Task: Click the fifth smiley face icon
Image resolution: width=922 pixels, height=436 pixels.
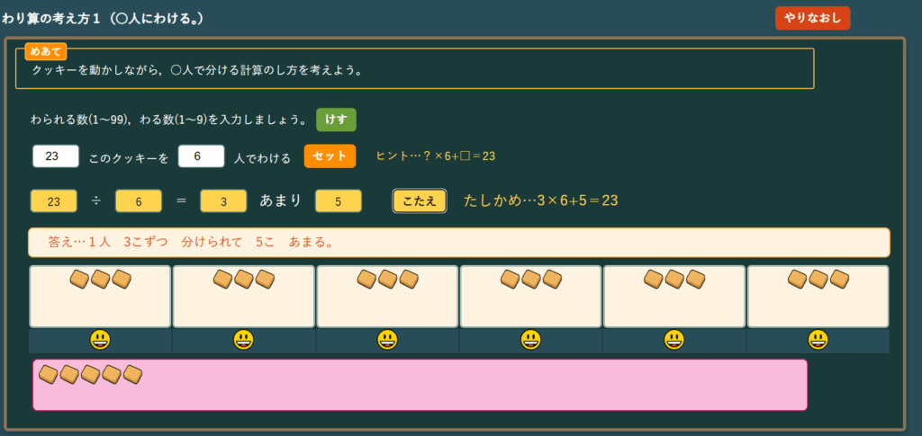Action: click(674, 340)
